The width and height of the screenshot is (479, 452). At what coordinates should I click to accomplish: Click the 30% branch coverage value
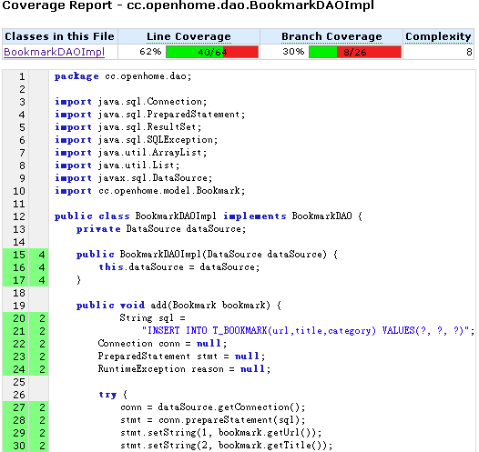293,52
